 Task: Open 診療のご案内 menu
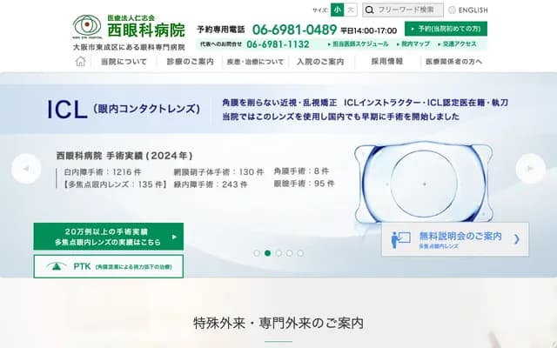point(190,62)
